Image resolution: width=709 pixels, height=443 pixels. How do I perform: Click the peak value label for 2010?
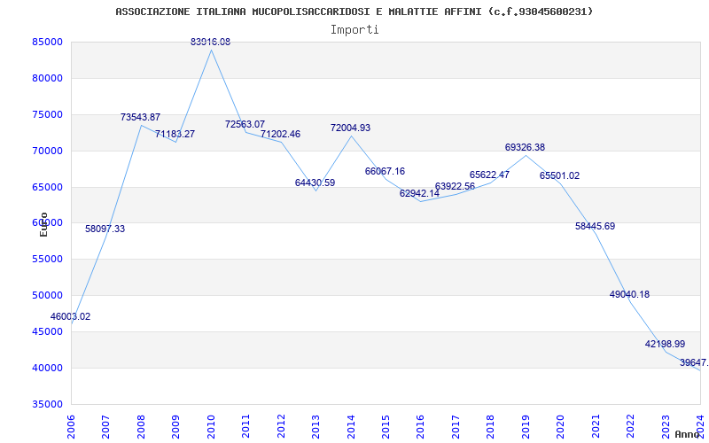tap(210, 42)
